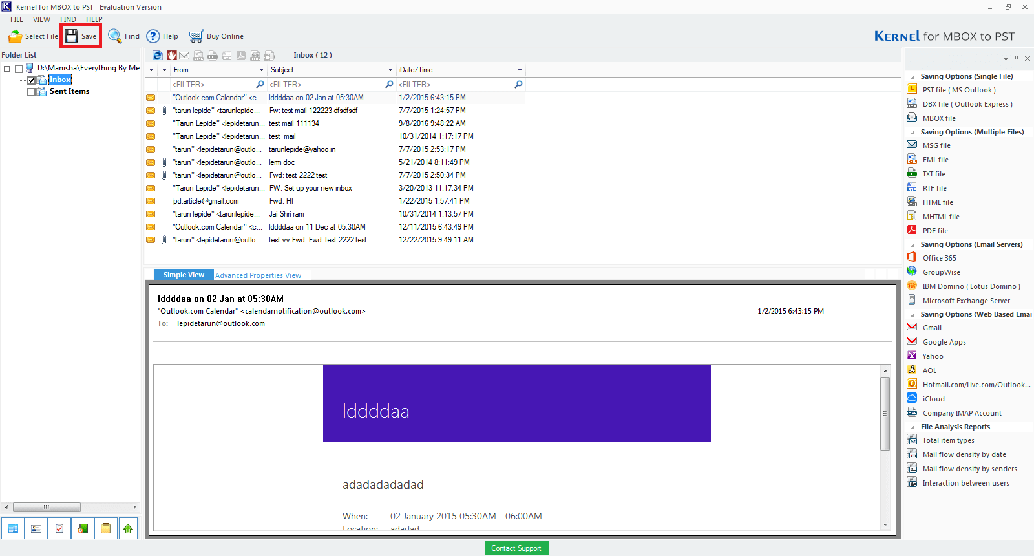Open the VIEW menu
Viewport: 1034px width, 556px height.
41,19
